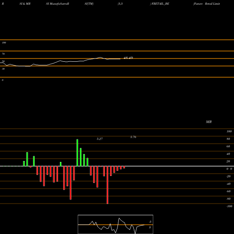Click the MR value label 5.27
Viewport: 234px width, 234px height.
(x=100, y=139)
